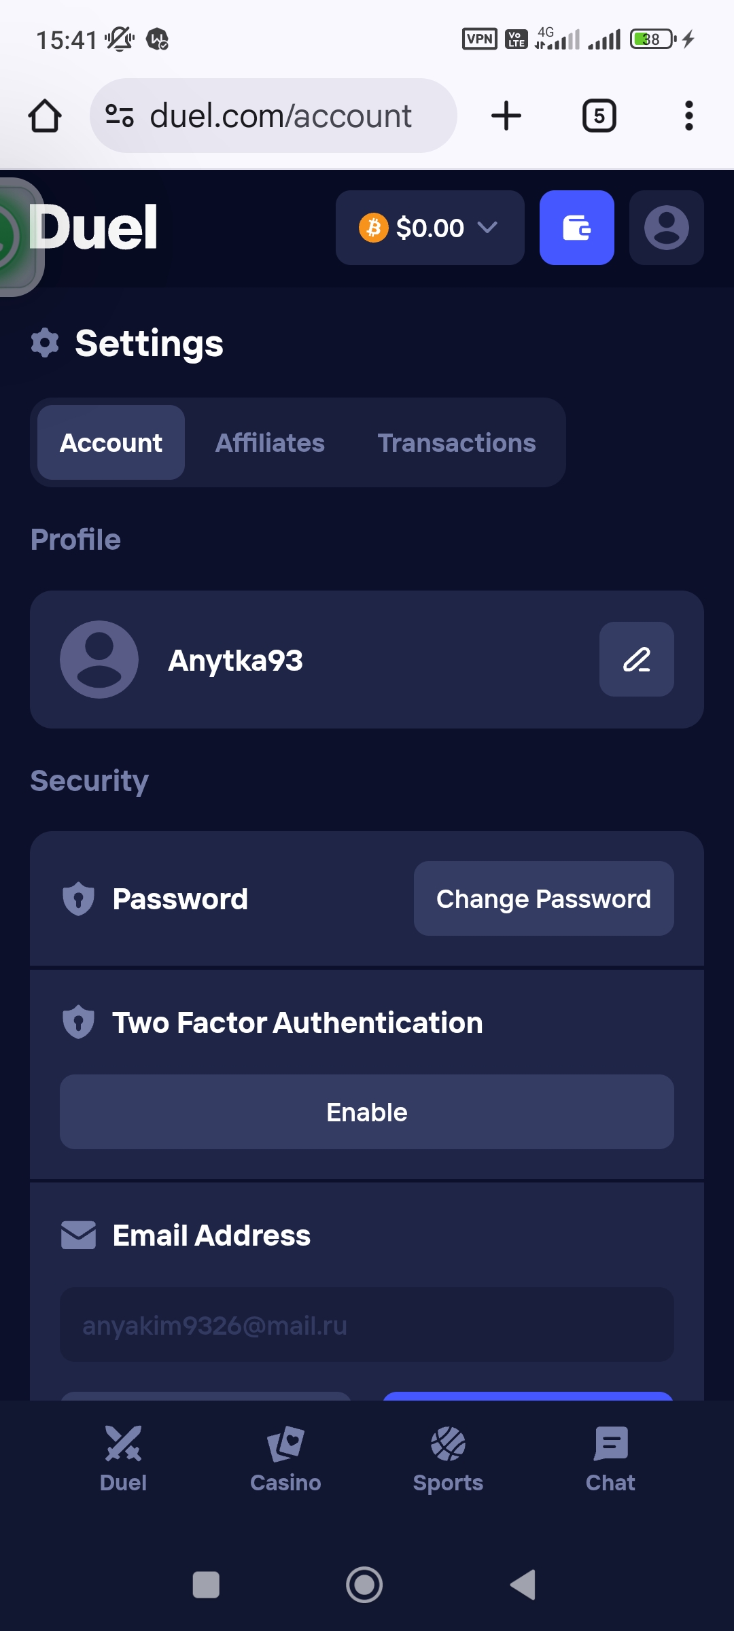Tap the browser home icon
Viewport: 734px width, 1631px height.
pyautogui.click(x=45, y=116)
